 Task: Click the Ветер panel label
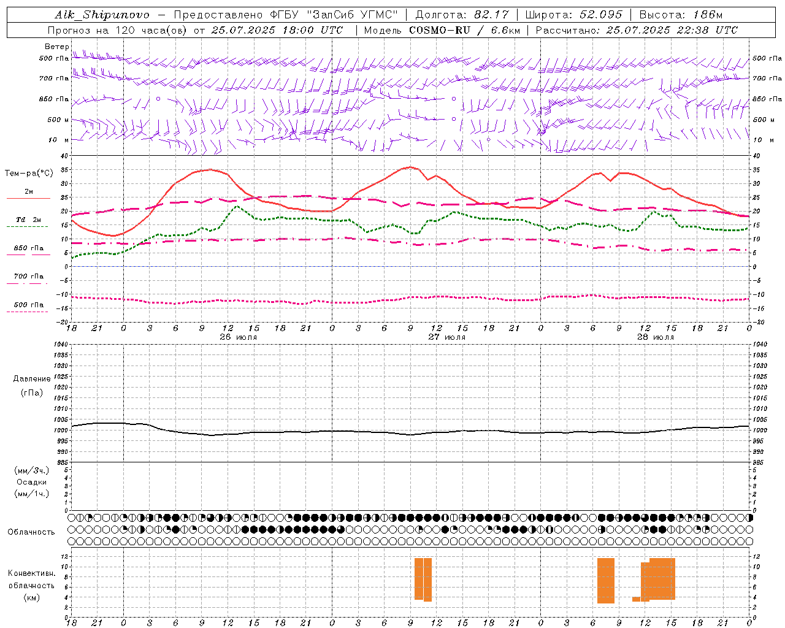click(56, 47)
